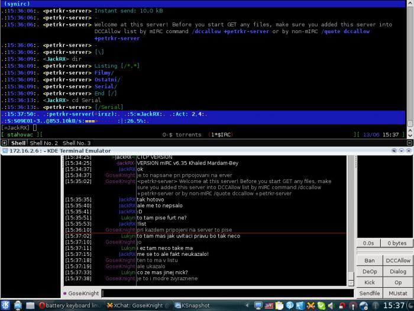Expand hidden system tray icons arrow
Image resolution: width=414 pixels, height=311 pixels.
pos(247,306)
